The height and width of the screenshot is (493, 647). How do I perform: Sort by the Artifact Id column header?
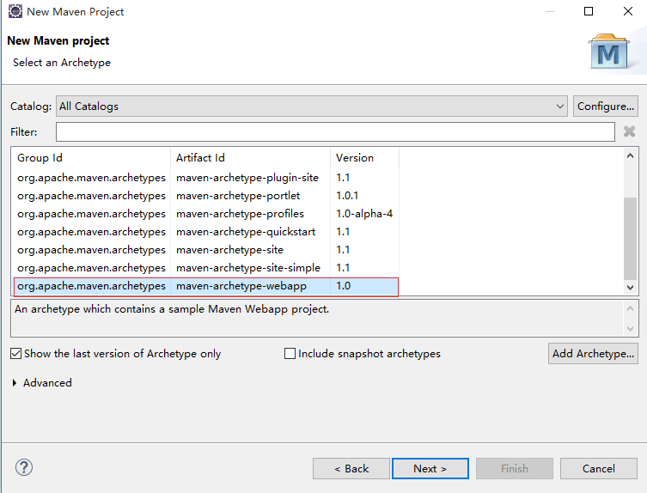point(250,157)
